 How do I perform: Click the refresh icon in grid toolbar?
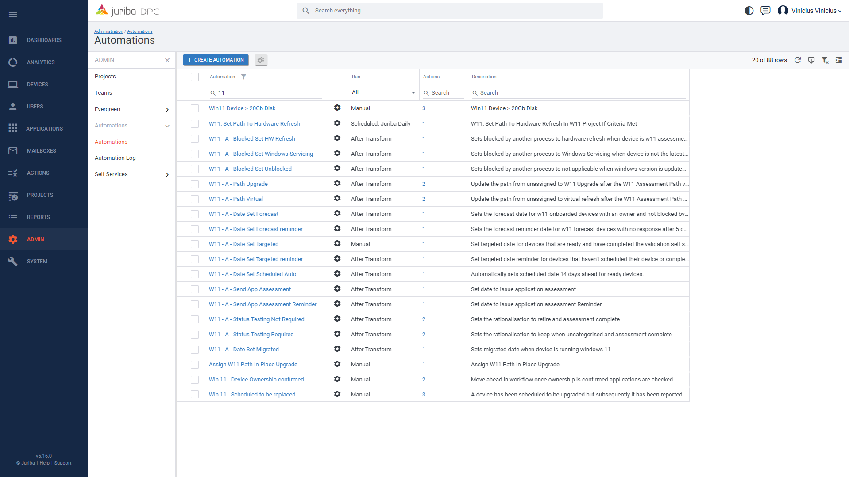(x=797, y=60)
